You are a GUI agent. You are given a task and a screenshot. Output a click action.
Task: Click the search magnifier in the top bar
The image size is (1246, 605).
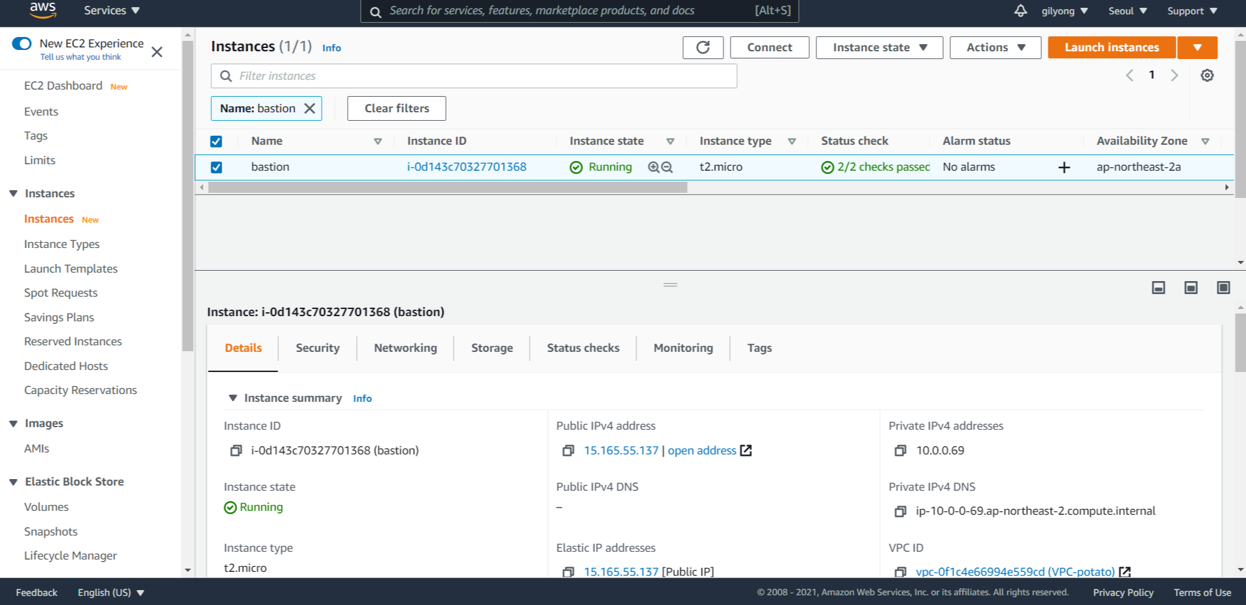click(x=375, y=12)
